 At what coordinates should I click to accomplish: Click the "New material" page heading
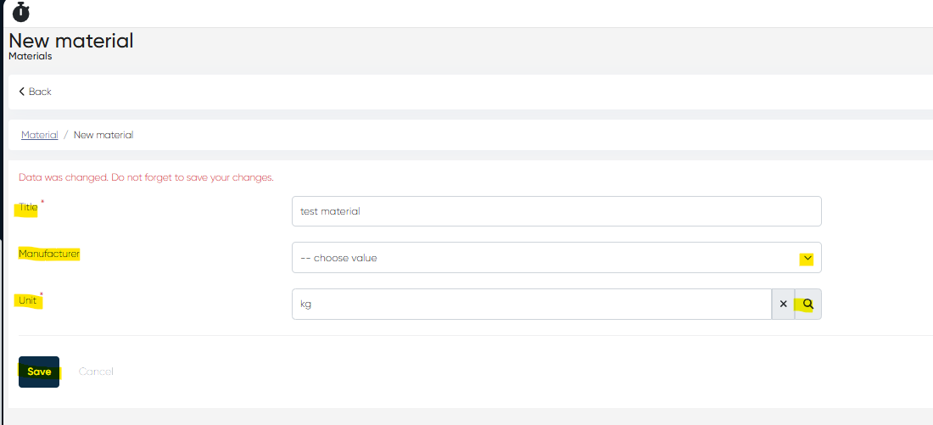71,40
